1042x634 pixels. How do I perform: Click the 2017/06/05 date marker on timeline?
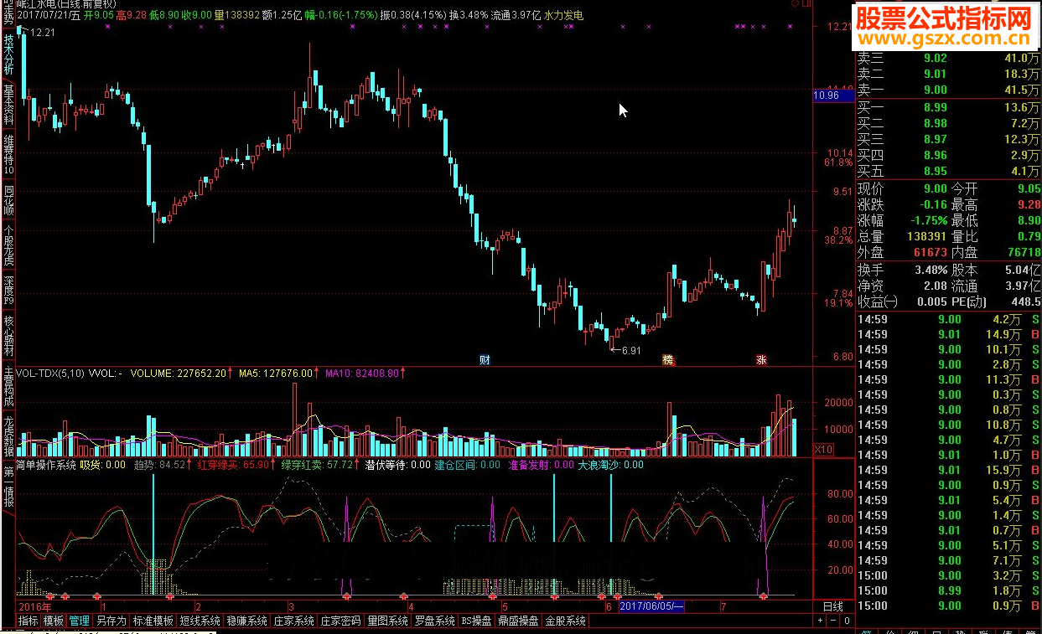651,606
